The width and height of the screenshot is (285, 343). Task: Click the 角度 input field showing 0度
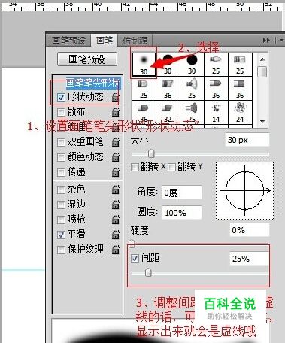(x=182, y=193)
